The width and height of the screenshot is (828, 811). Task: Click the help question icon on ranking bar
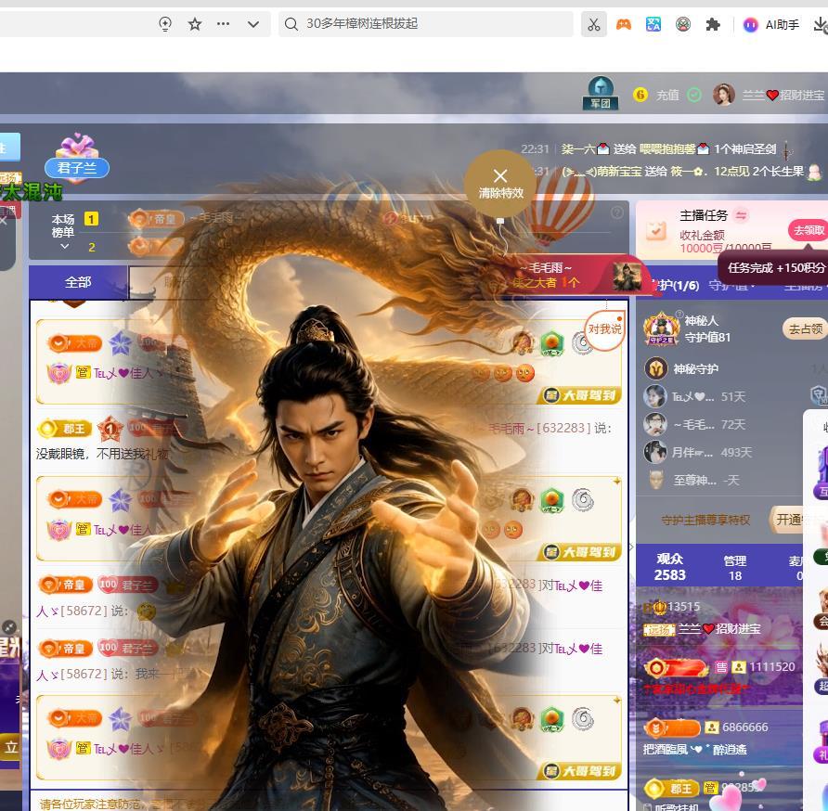click(x=616, y=212)
